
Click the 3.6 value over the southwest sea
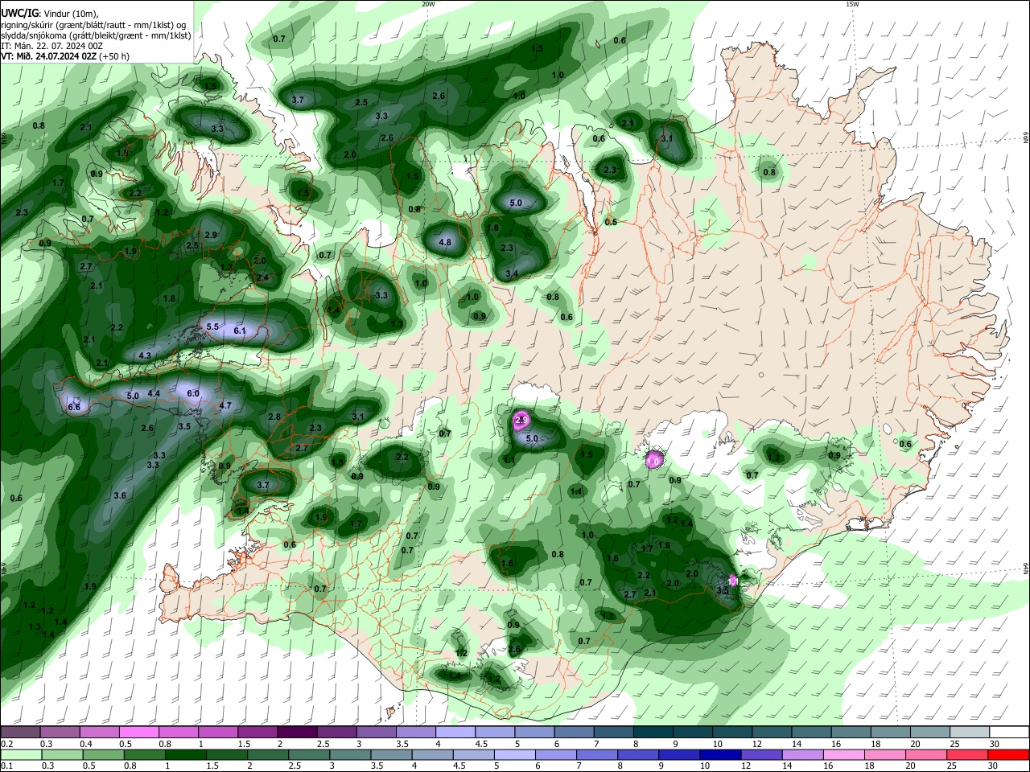pos(120,495)
